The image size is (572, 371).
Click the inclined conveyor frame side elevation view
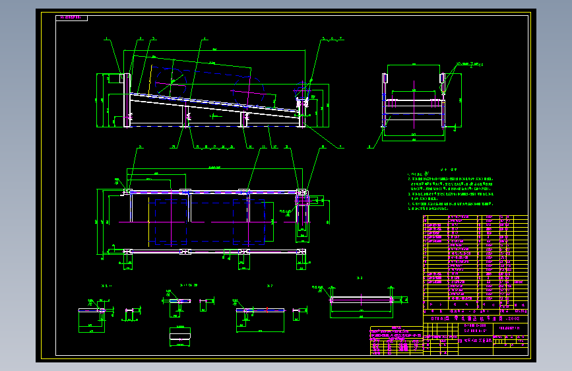[x=212, y=93]
